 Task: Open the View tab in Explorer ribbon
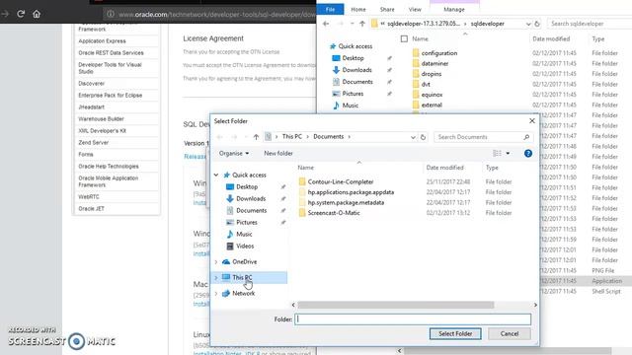coord(415,9)
